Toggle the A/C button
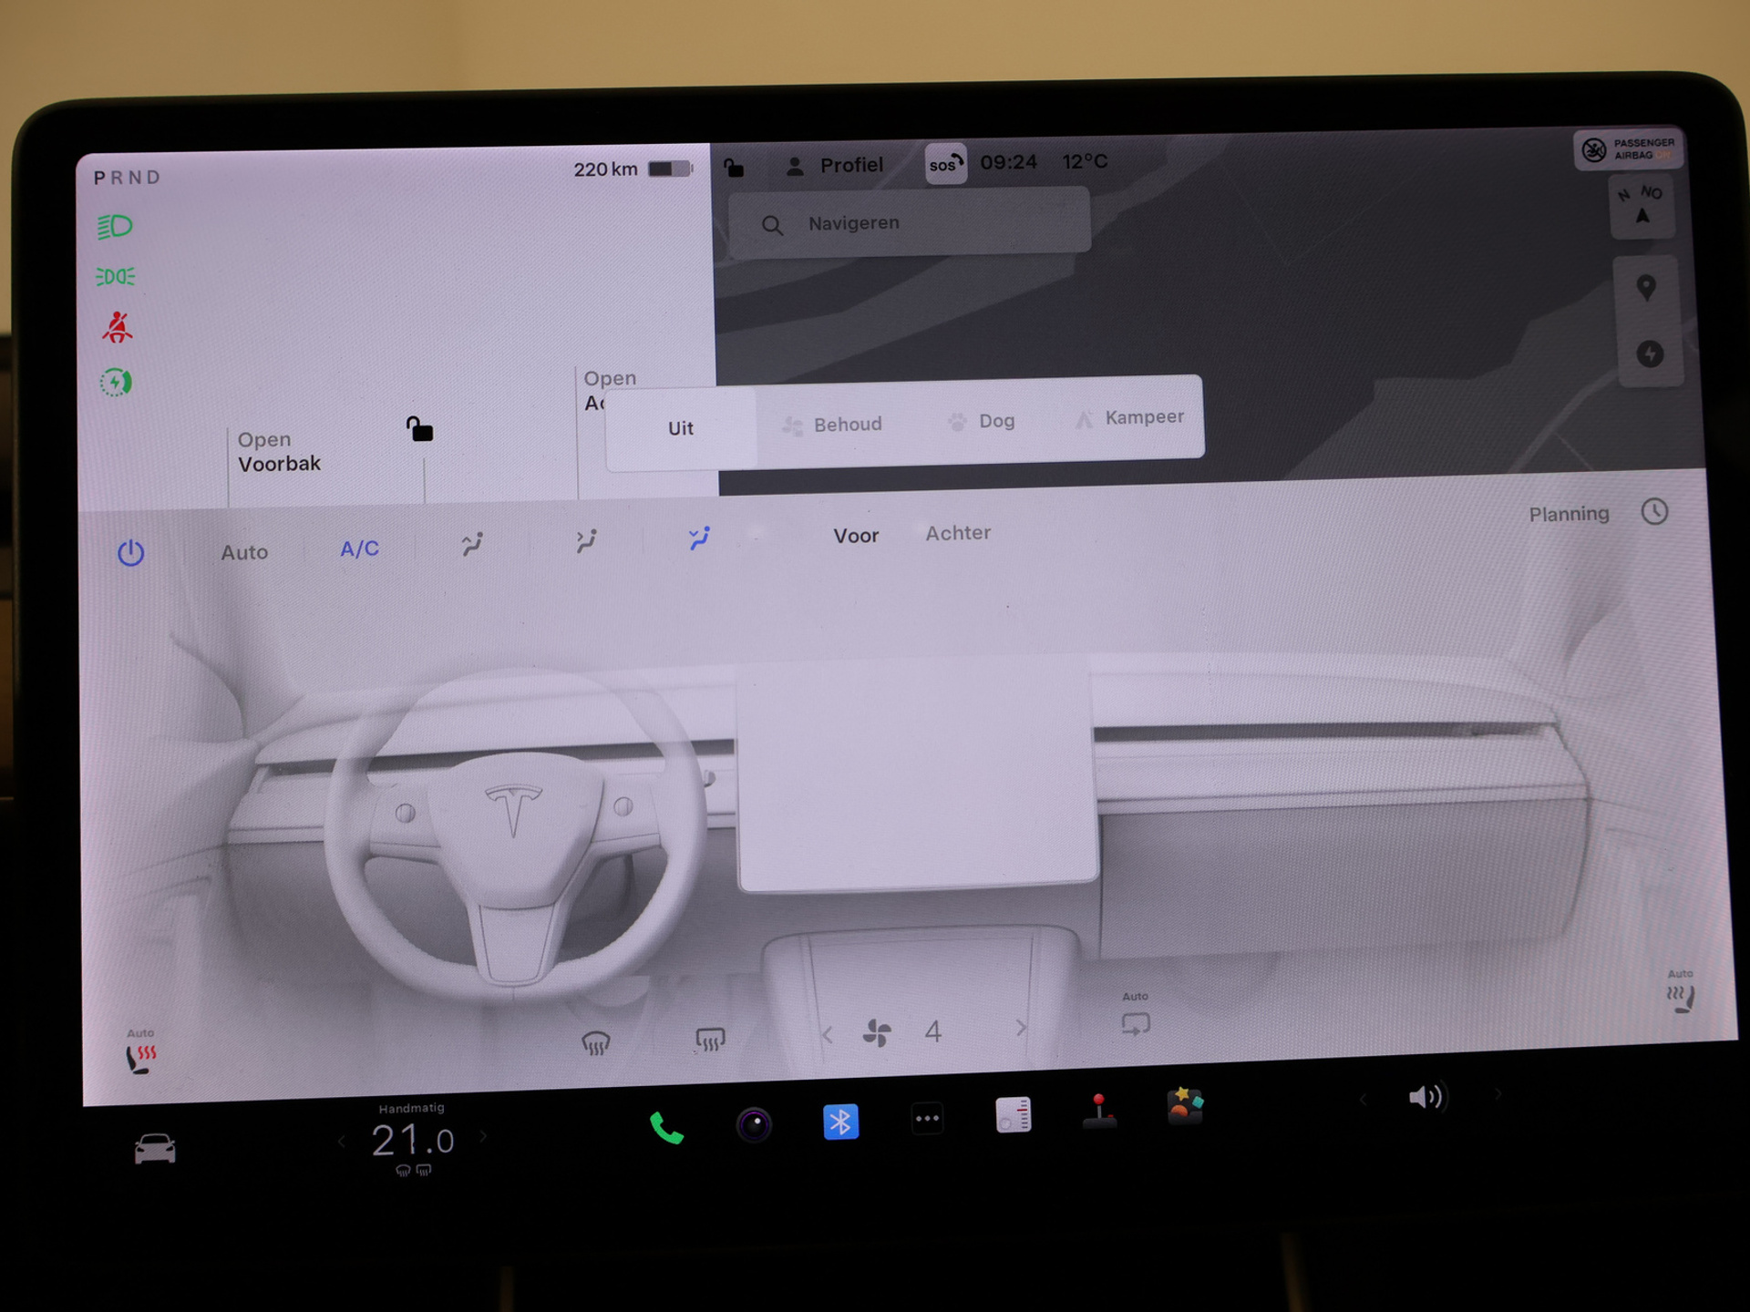Screen dimensions: 1750x1312 pyautogui.click(x=359, y=549)
